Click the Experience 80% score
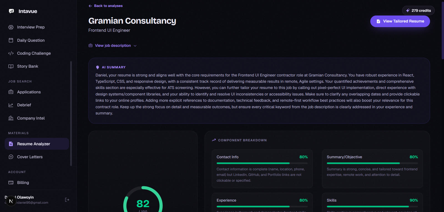Image resolution: width=444 pixels, height=212 pixels. [x=303, y=200]
